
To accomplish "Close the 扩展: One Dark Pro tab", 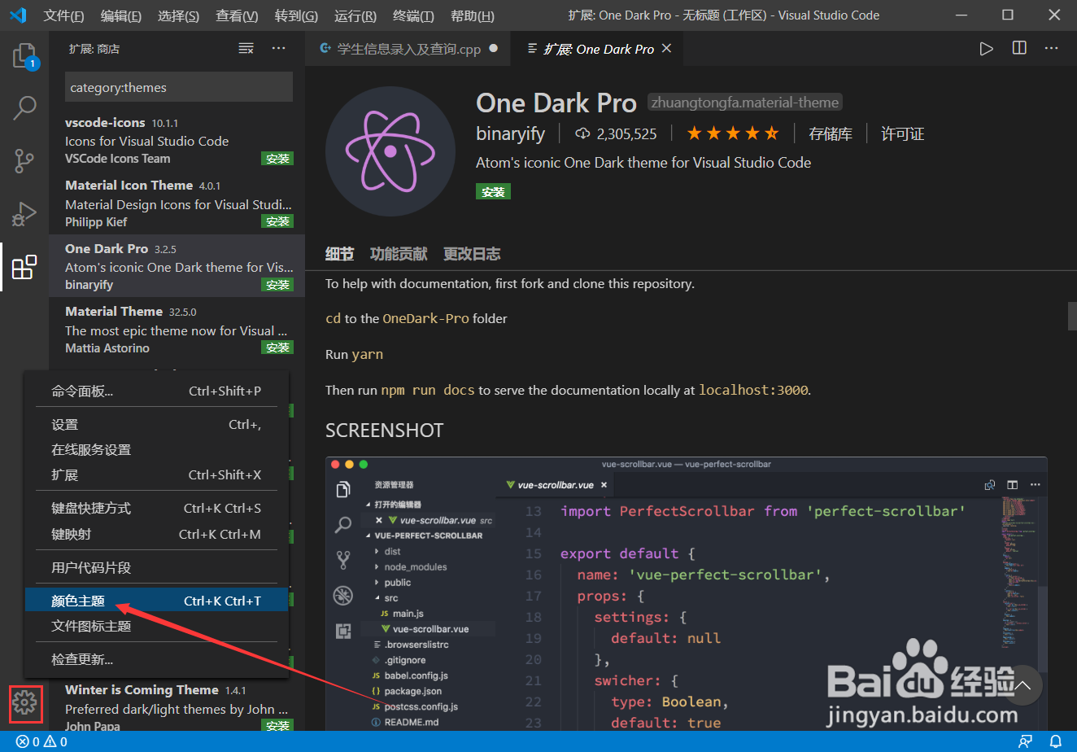I will click(666, 49).
